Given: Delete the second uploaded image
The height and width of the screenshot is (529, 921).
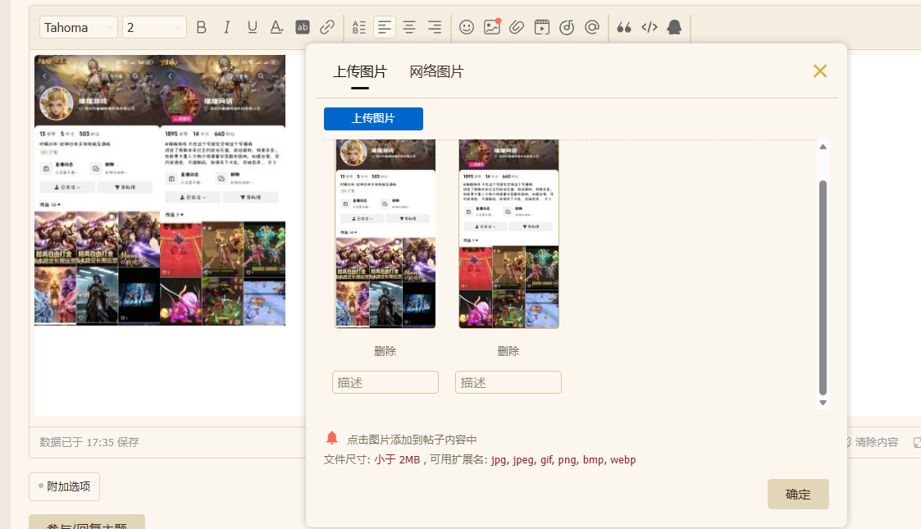Looking at the screenshot, I should coord(508,351).
